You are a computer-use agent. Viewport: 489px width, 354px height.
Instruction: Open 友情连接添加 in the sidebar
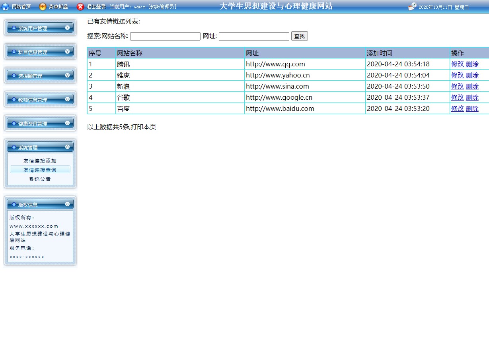coord(40,161)
